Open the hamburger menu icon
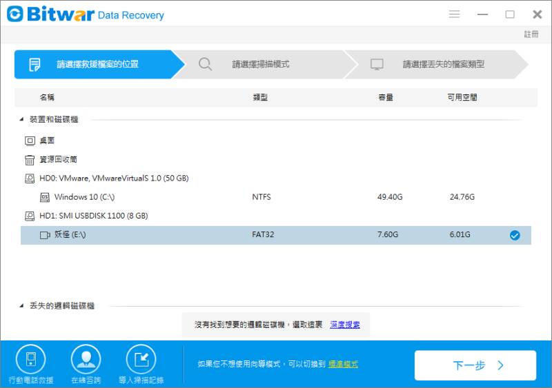 [454, 14]
